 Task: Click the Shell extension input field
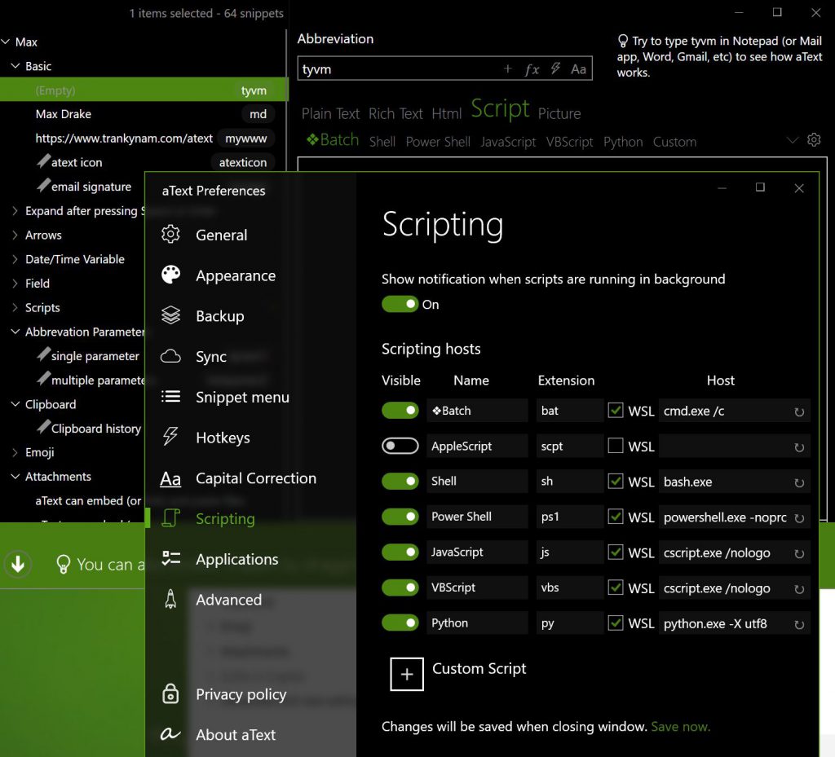569,482
